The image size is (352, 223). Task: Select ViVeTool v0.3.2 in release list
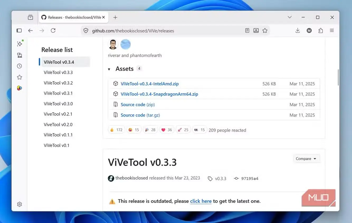tap(58, 83)
